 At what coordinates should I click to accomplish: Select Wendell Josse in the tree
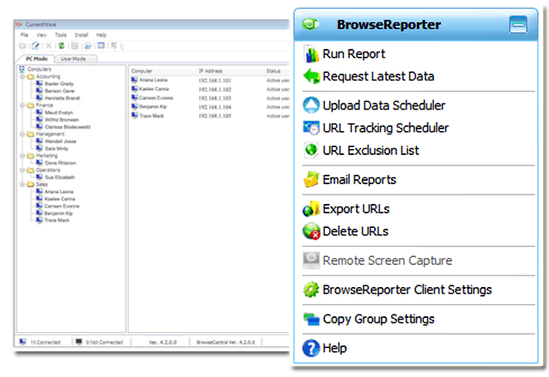pos(60,141)
